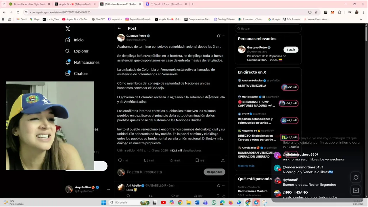The image size is (368, 207).
Task: Open Jonatan Palacios ALERTA VENEZUELA live
Action: point(268,83)
